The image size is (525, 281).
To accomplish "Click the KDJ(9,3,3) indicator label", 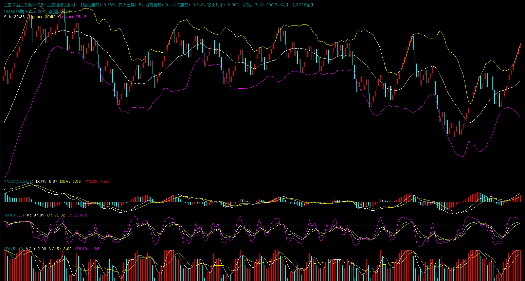I will coord(14,215).
